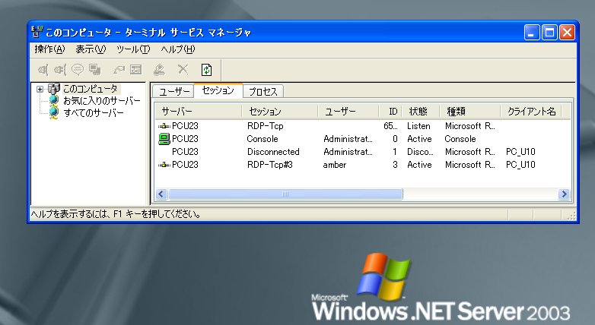595x325 pixels.
Task: Switch to the ユーザー tab
Action: [173, 92]
